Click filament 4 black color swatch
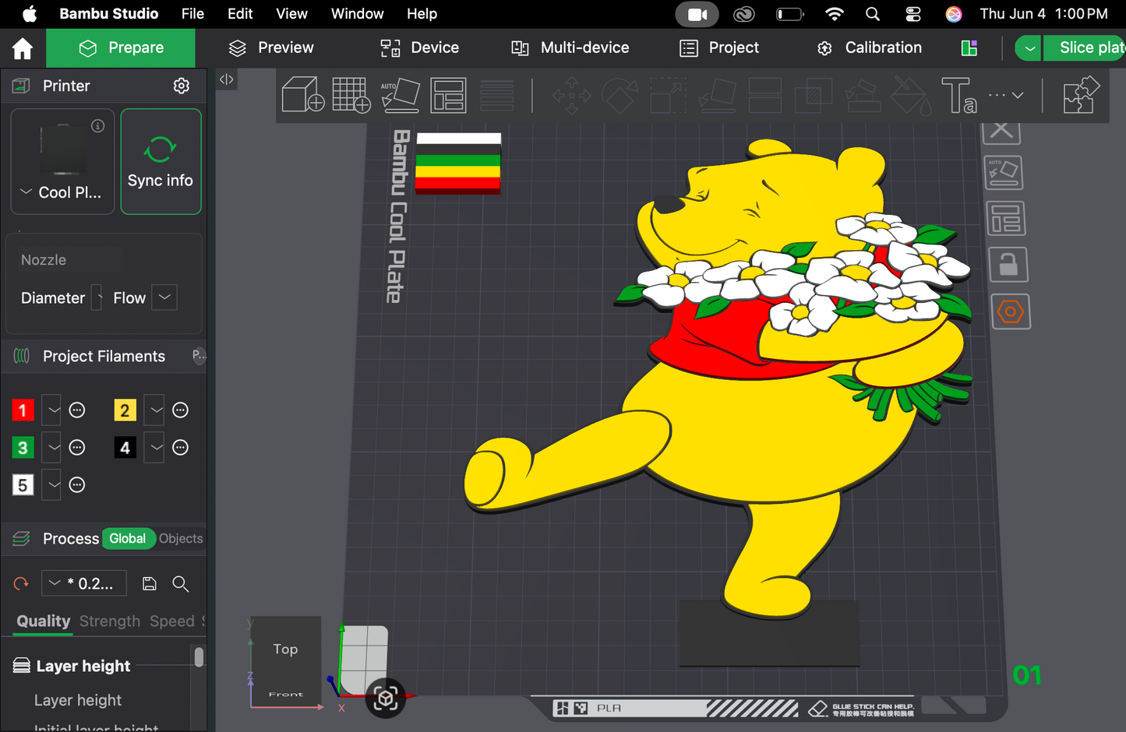The width and height of the screenshot is (1126, 732). tap(125, 448)
